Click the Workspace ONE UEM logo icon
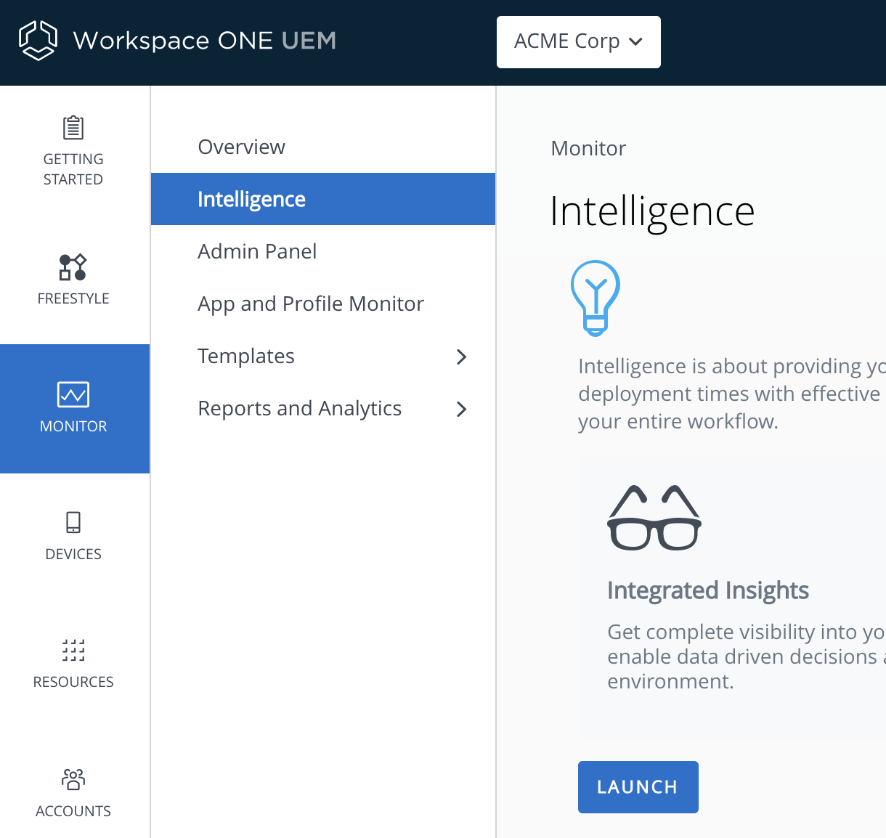The height and width of the screenshot is (838, 886). (39, 40)
